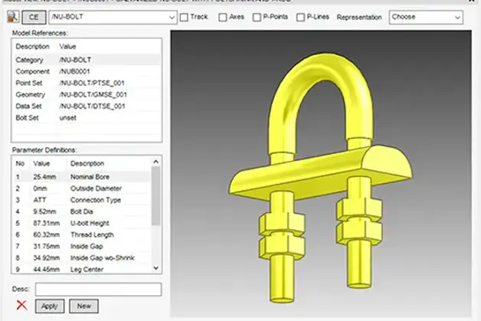The width and height of the screenshot is (481, 321).
Task: Click the red X delete icon
Action: coord(21,306)
